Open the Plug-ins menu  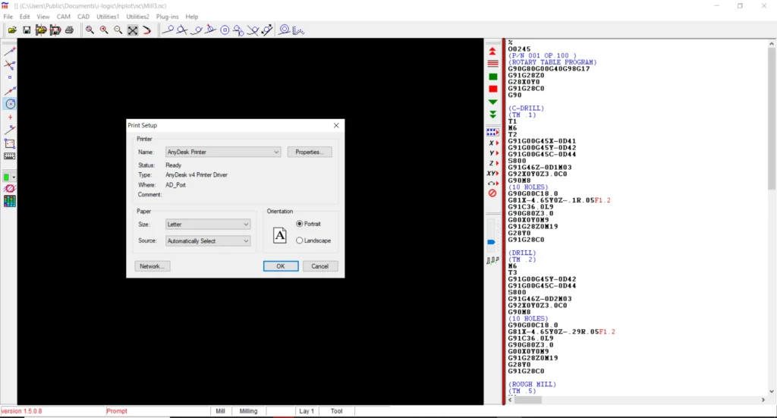168,17
